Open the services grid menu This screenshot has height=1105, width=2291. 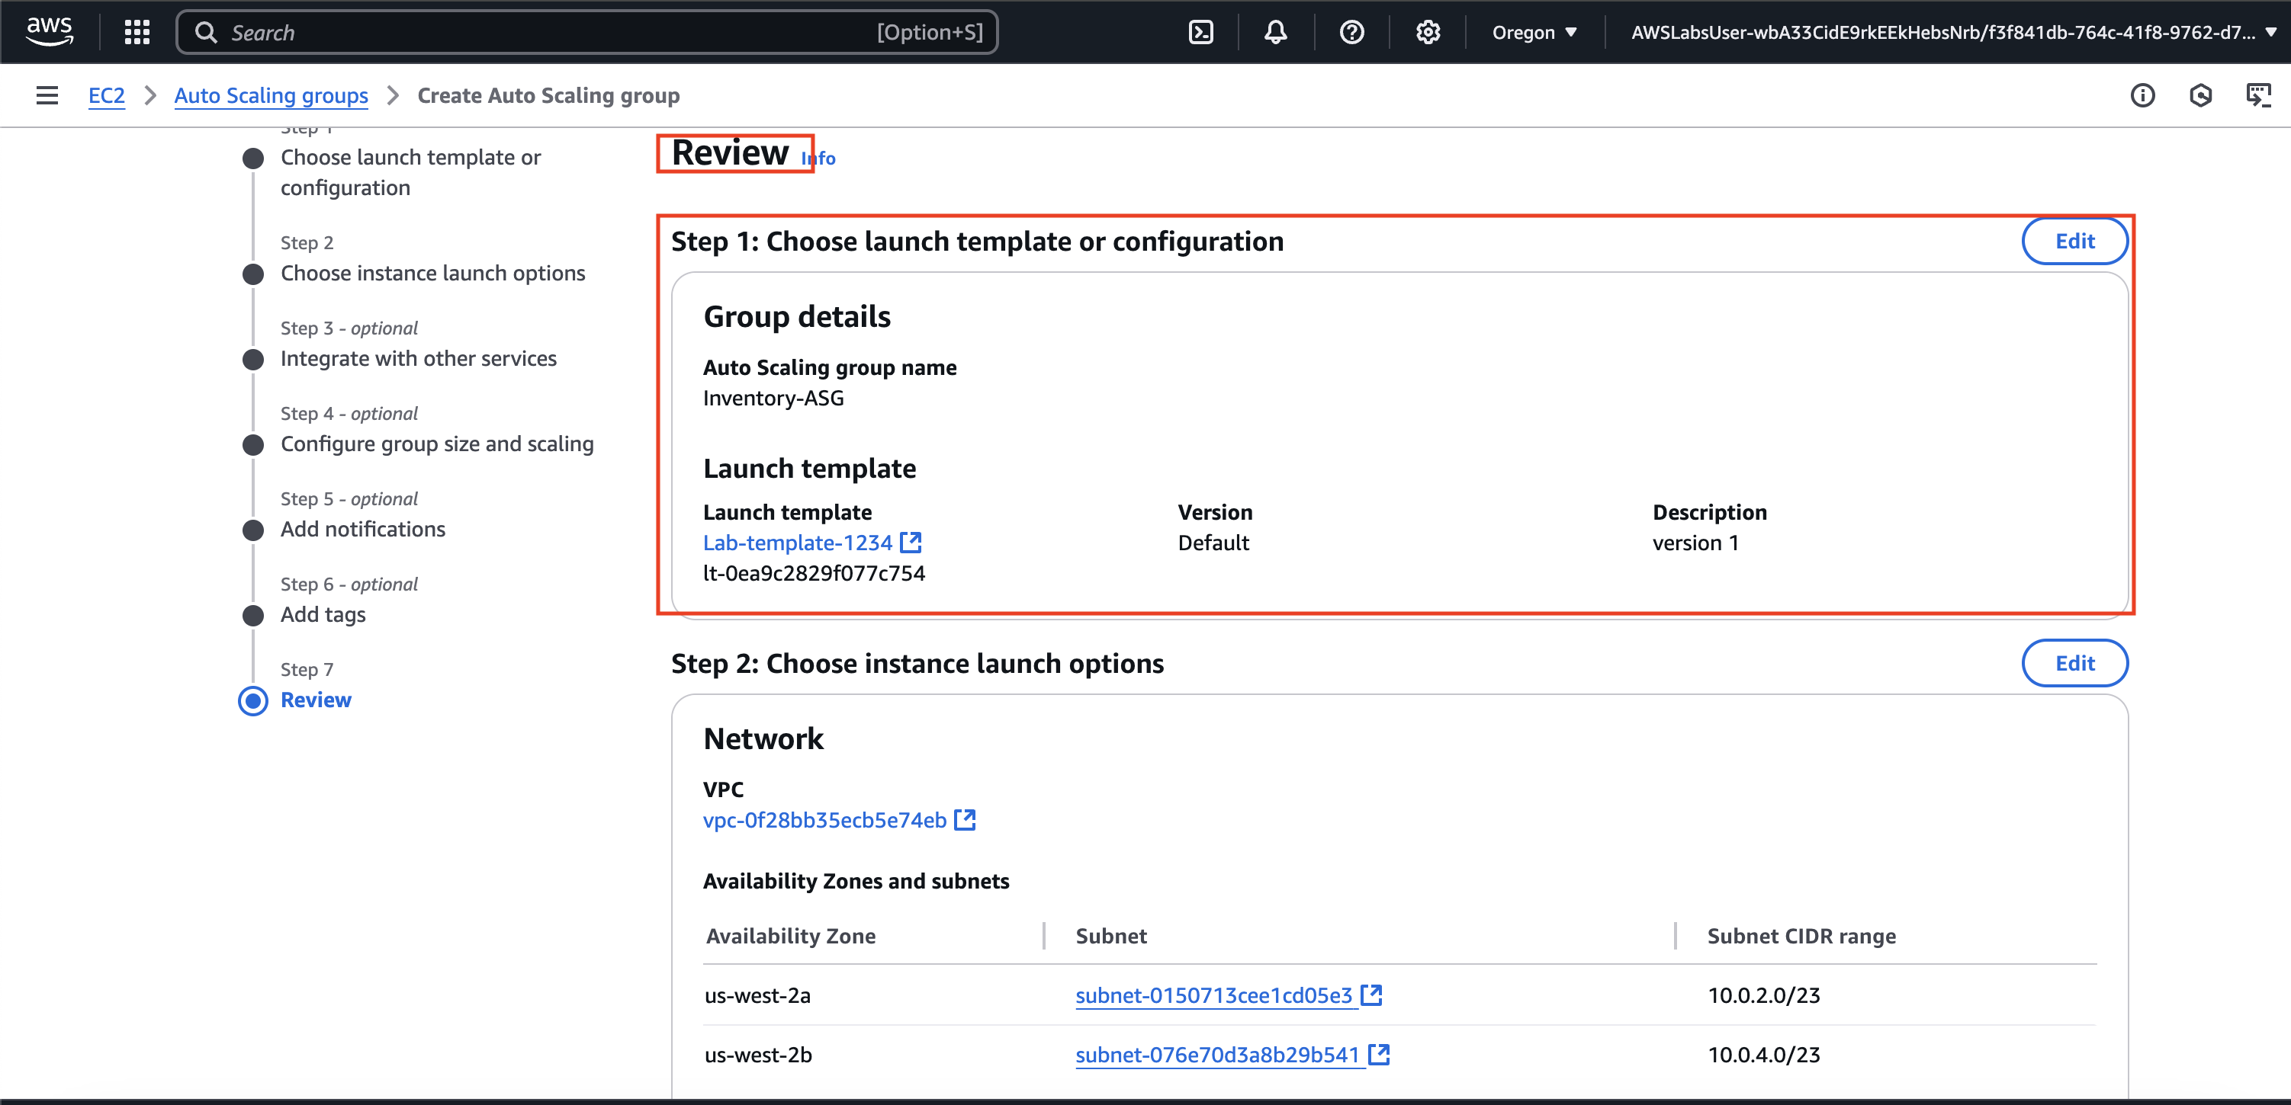137,32
